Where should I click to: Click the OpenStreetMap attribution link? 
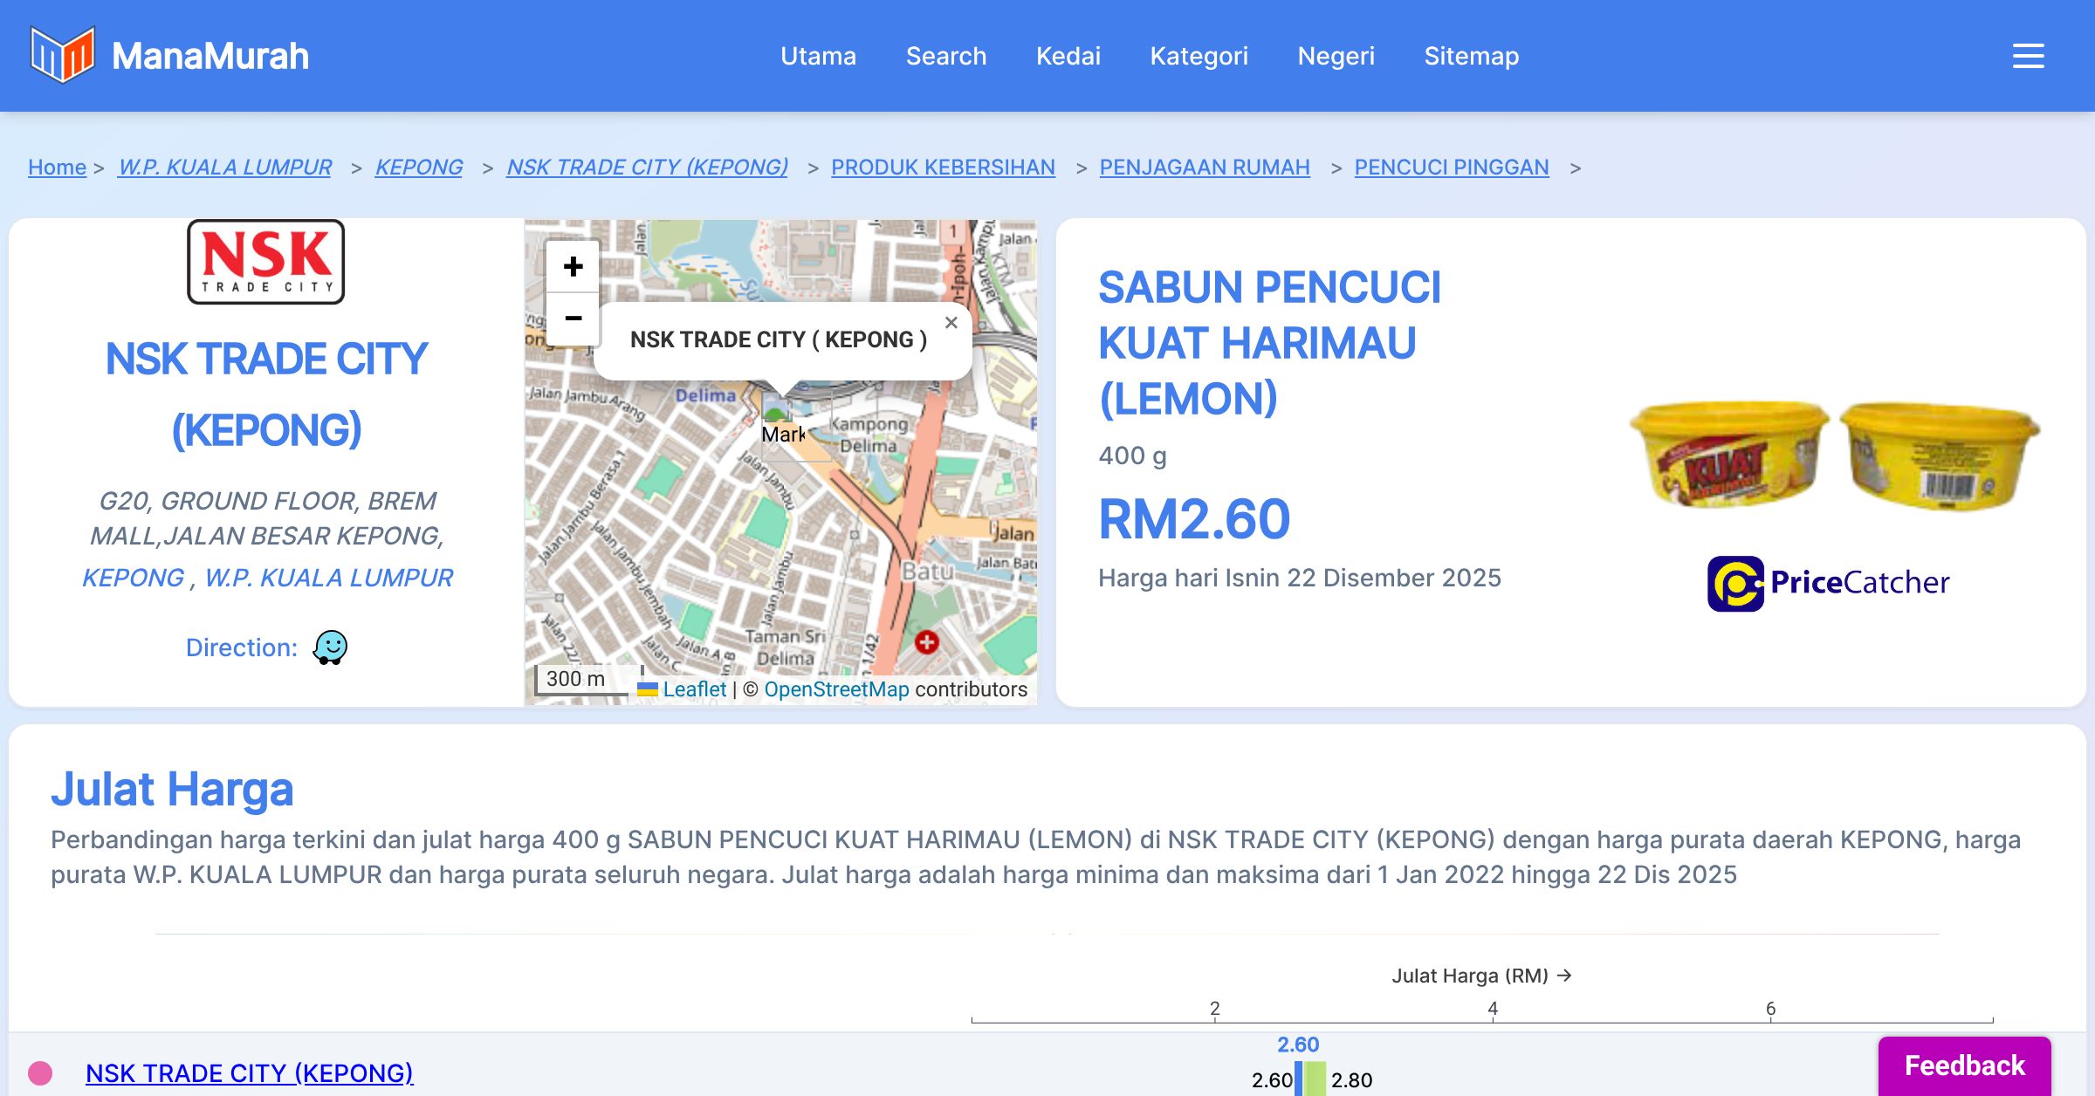pyautogui.click(x=836, y=689)
